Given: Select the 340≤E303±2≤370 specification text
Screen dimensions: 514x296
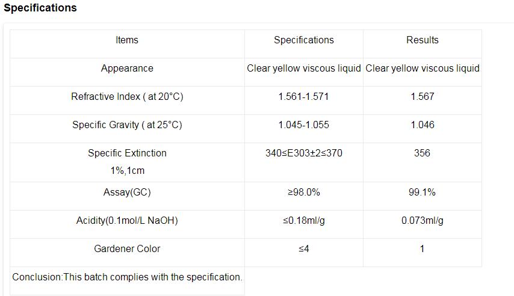Looking at the screenshot, I should [304, 153].
